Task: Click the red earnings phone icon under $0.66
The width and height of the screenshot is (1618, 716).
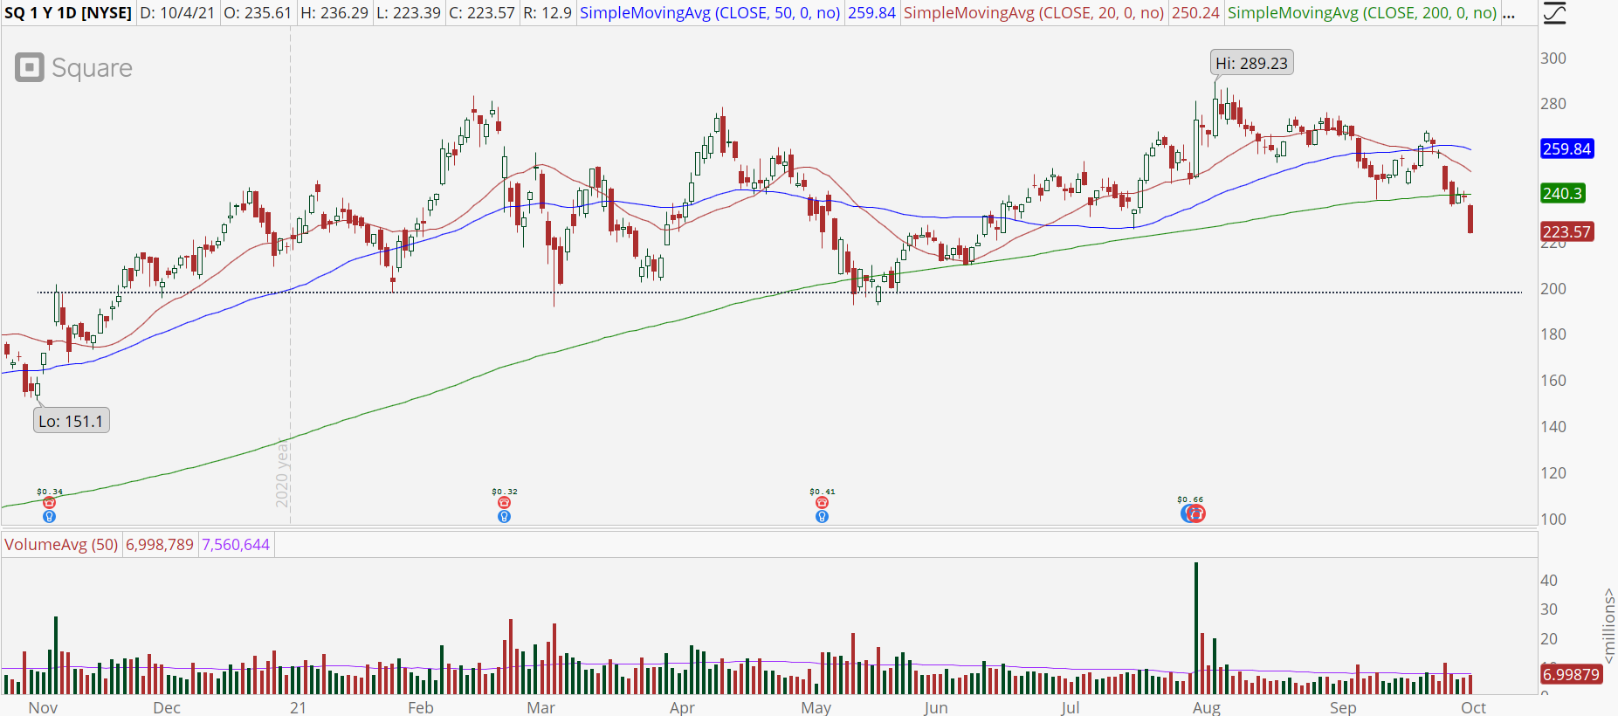Action: [1196, 513]
